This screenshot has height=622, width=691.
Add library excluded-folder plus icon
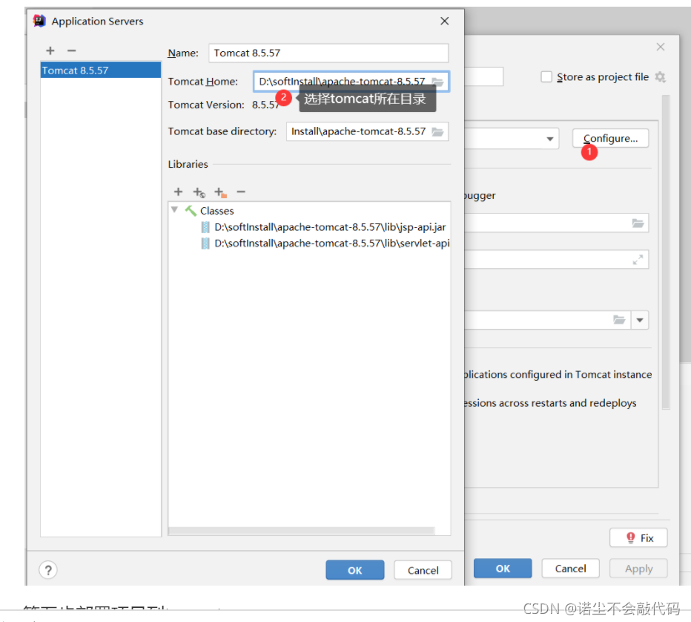pos(220,192)
